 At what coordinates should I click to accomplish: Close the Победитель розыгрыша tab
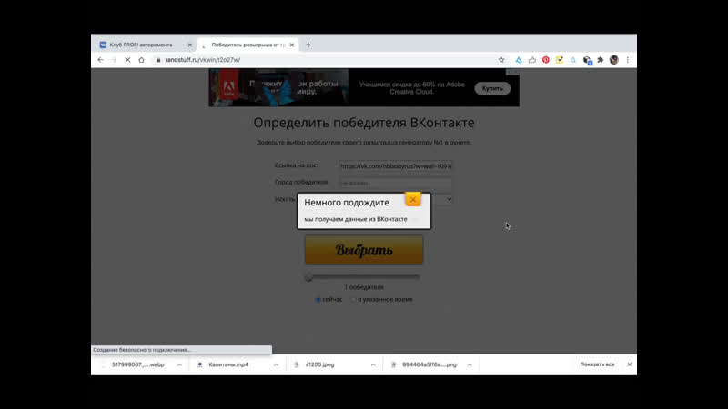[291, 45]
